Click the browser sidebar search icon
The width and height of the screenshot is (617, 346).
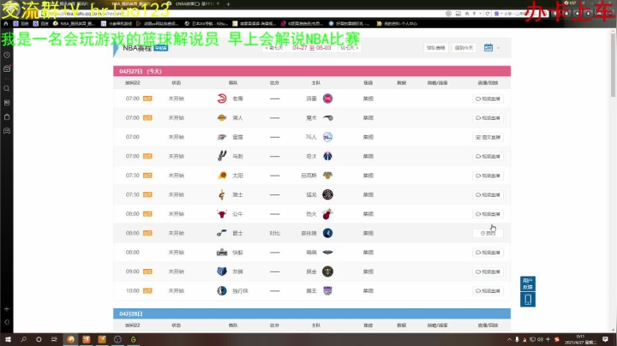click(x=7, y=88)
